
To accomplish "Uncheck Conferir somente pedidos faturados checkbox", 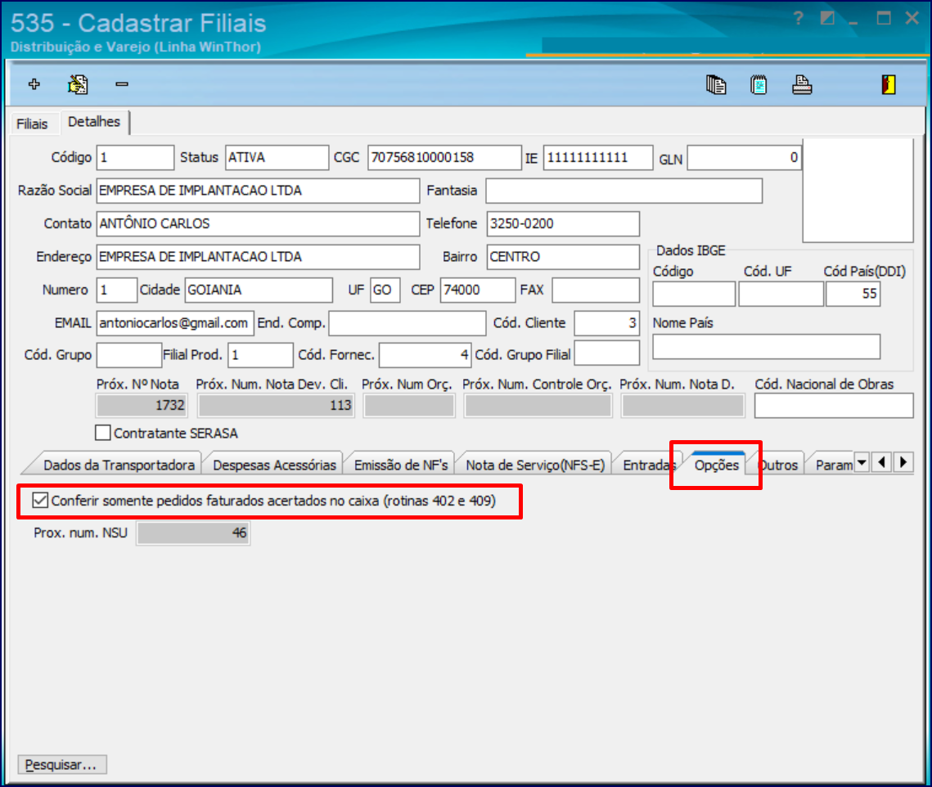I will point(40,501).
